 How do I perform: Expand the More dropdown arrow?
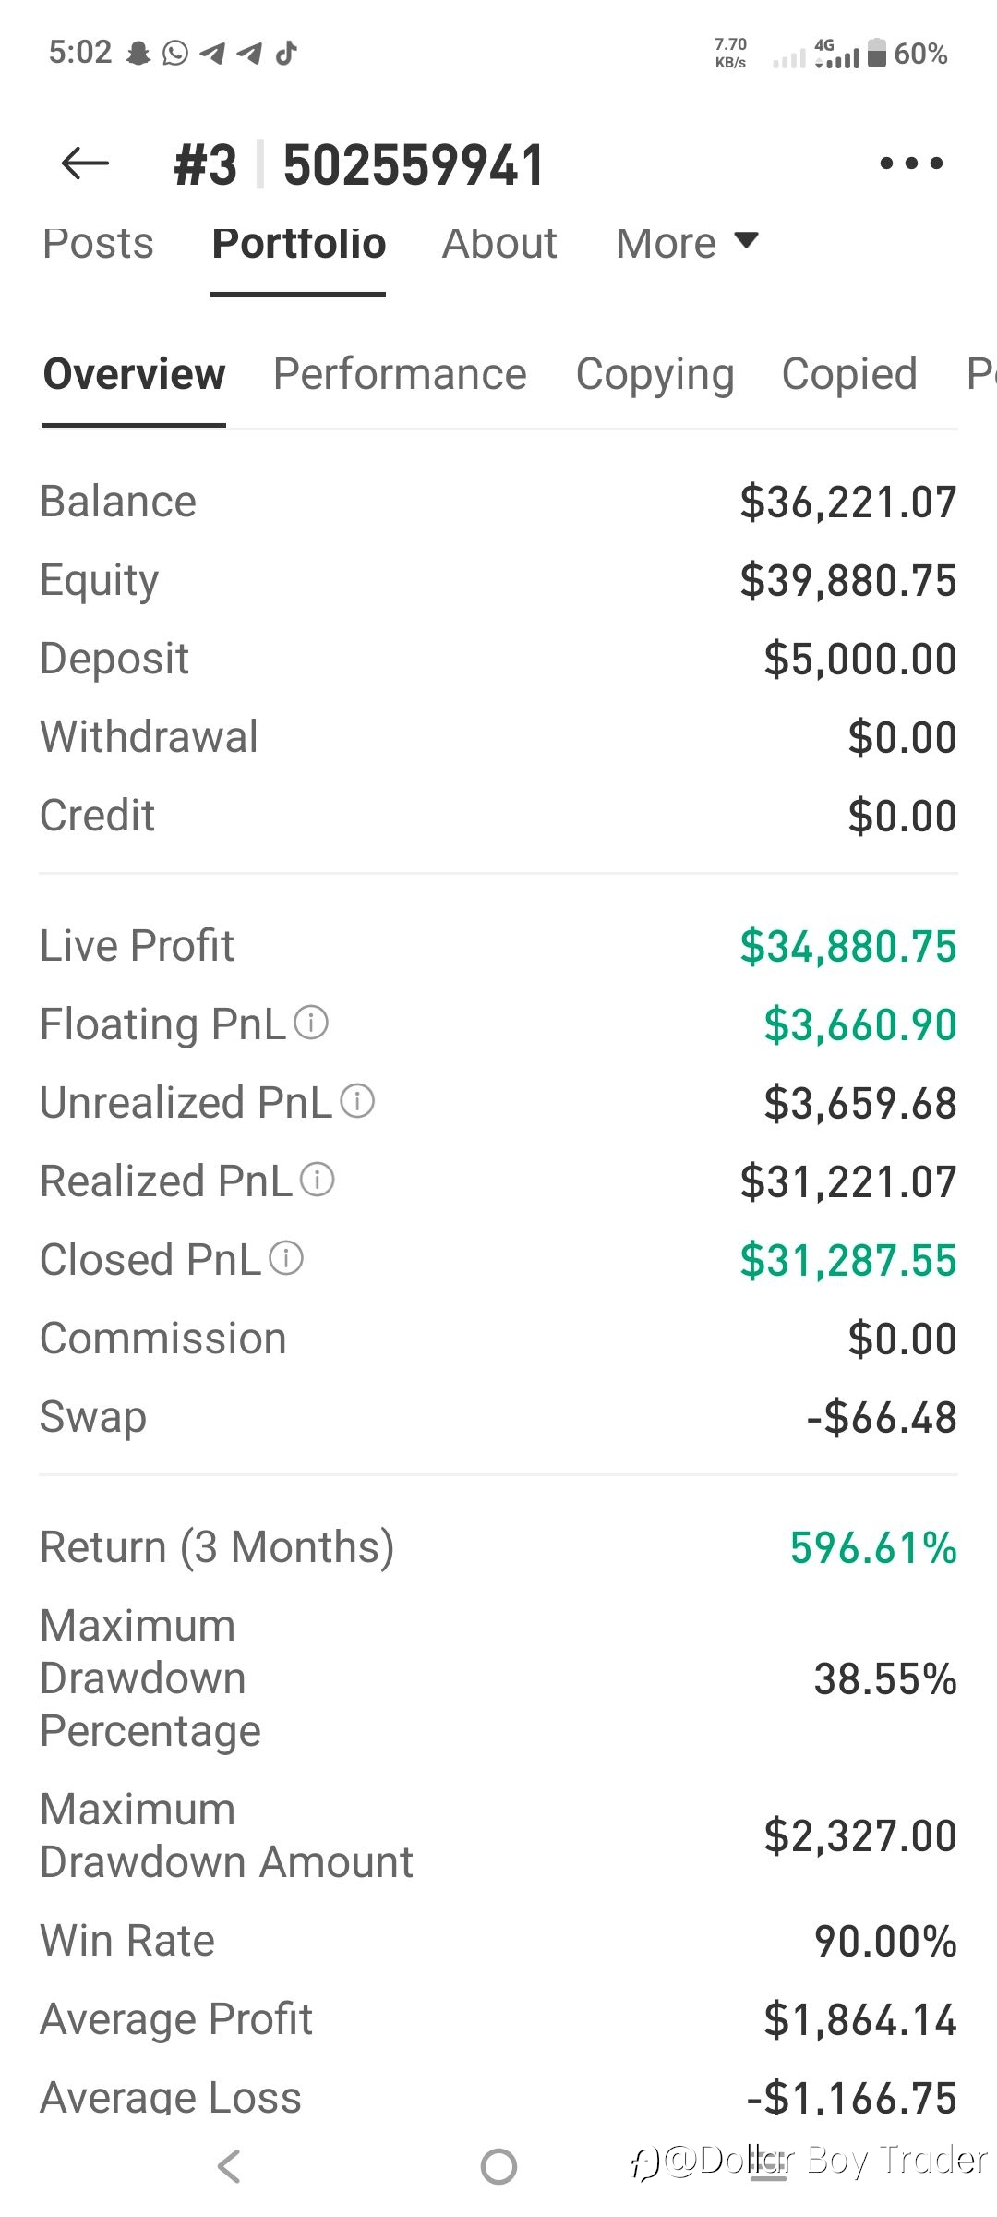[746, 241]
